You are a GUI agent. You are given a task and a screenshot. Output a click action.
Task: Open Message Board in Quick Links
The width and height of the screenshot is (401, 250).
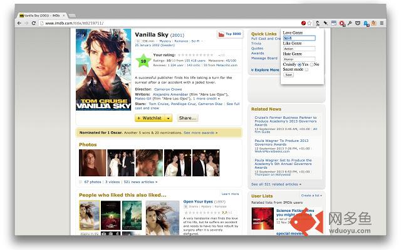(264, 58)
